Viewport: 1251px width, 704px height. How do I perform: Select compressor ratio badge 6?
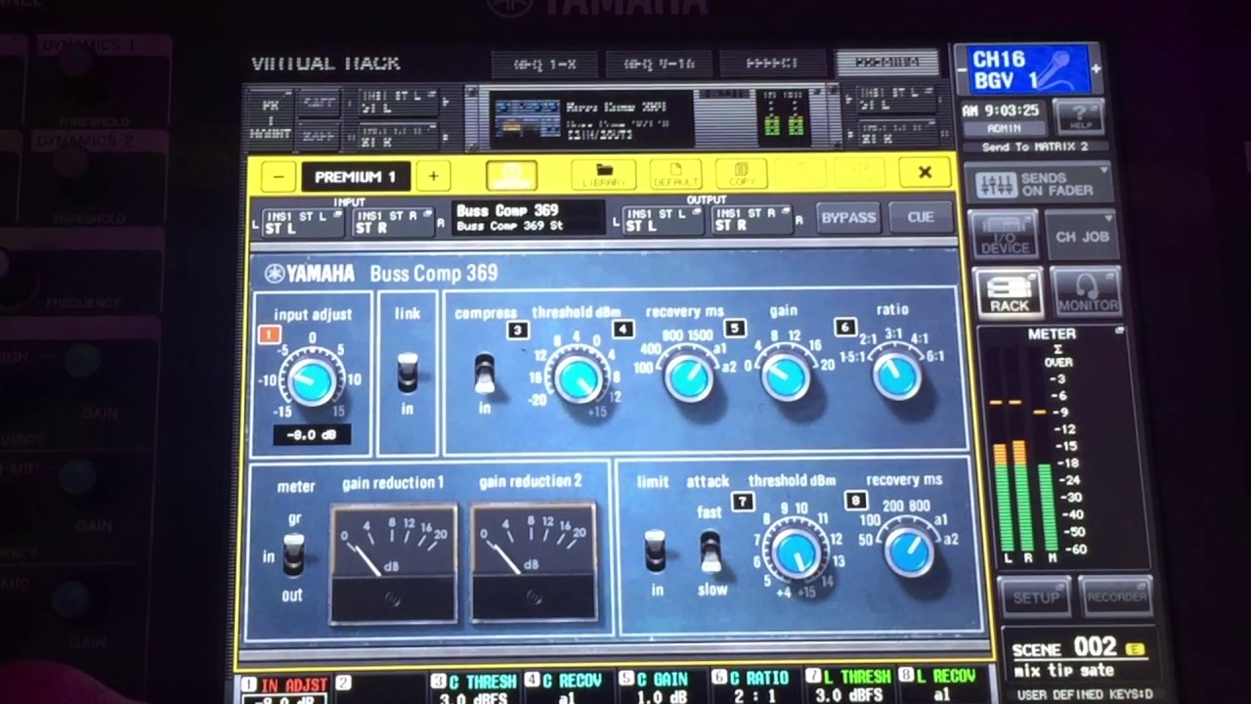click(x=845, y=327)
